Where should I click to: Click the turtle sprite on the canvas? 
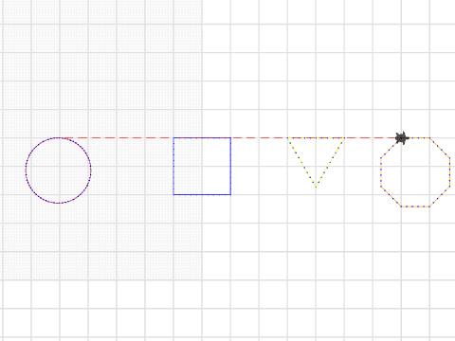click(402, 138)
